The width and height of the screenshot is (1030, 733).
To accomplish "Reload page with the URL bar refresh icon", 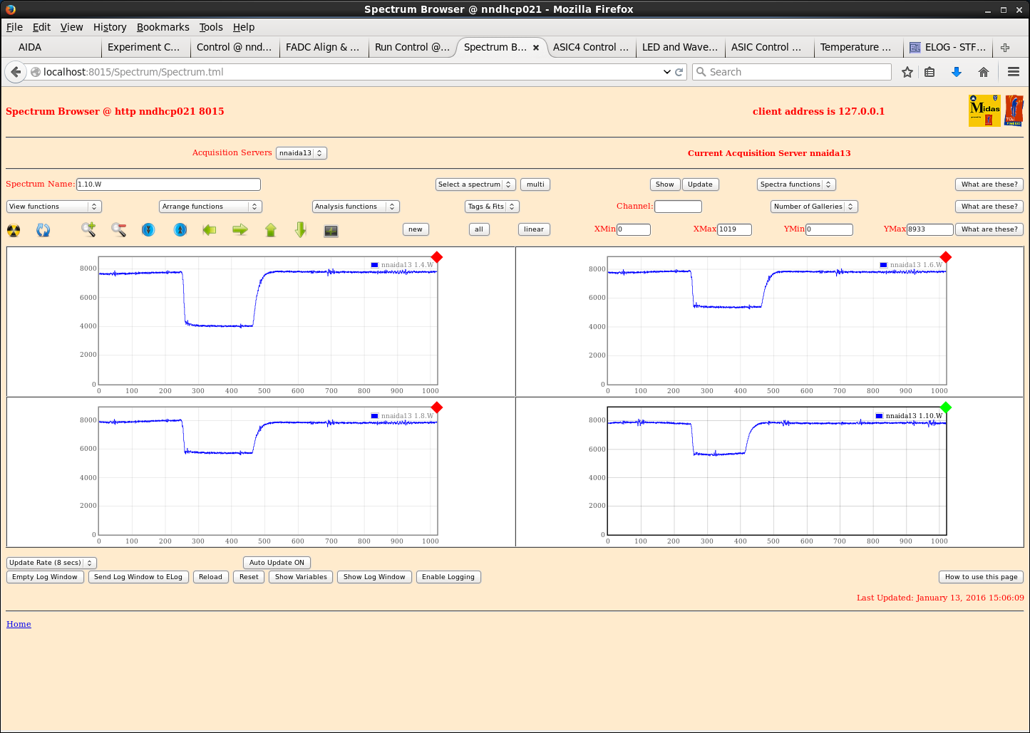I will coord(679,72).
